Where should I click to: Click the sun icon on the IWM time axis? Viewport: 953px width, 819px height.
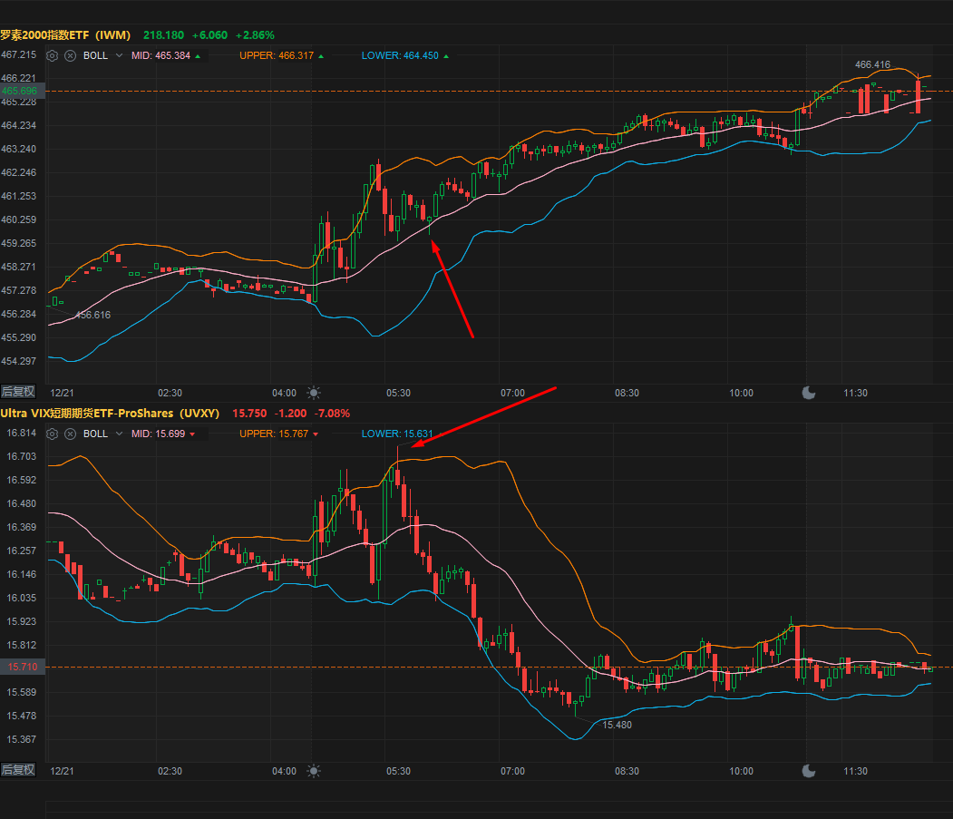tap(313, 393)
